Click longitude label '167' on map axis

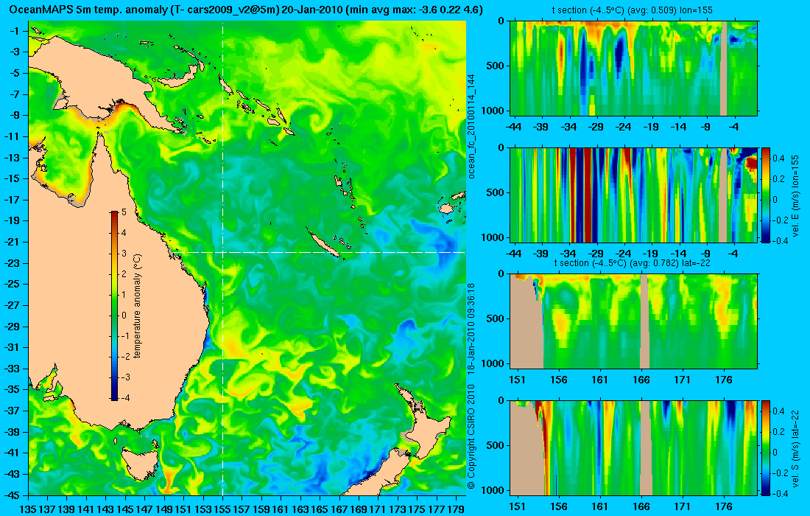(339, 509)
